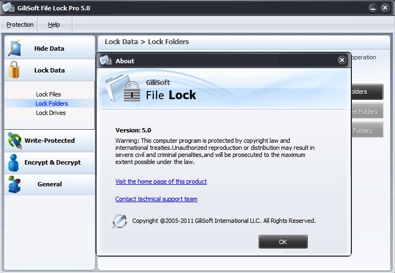Visit the home page of this product
The image size is (395, 273).
tap(161, 181)
